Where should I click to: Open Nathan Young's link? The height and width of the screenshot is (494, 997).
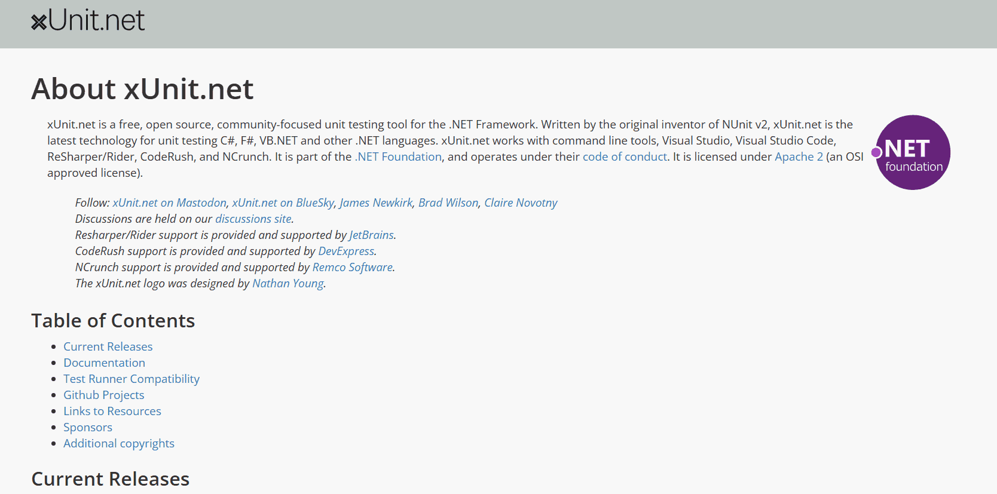click(288, 283)
